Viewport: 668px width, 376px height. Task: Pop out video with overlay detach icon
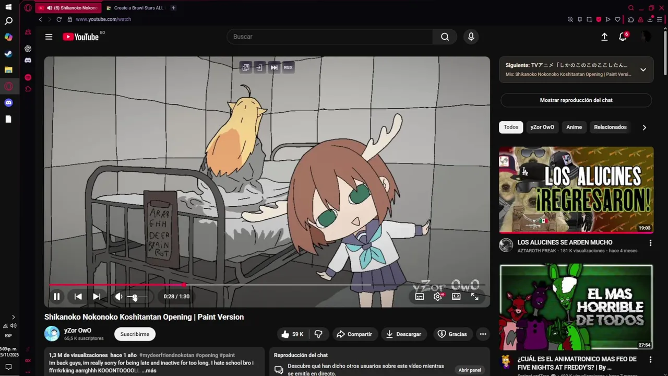point(246,67)
